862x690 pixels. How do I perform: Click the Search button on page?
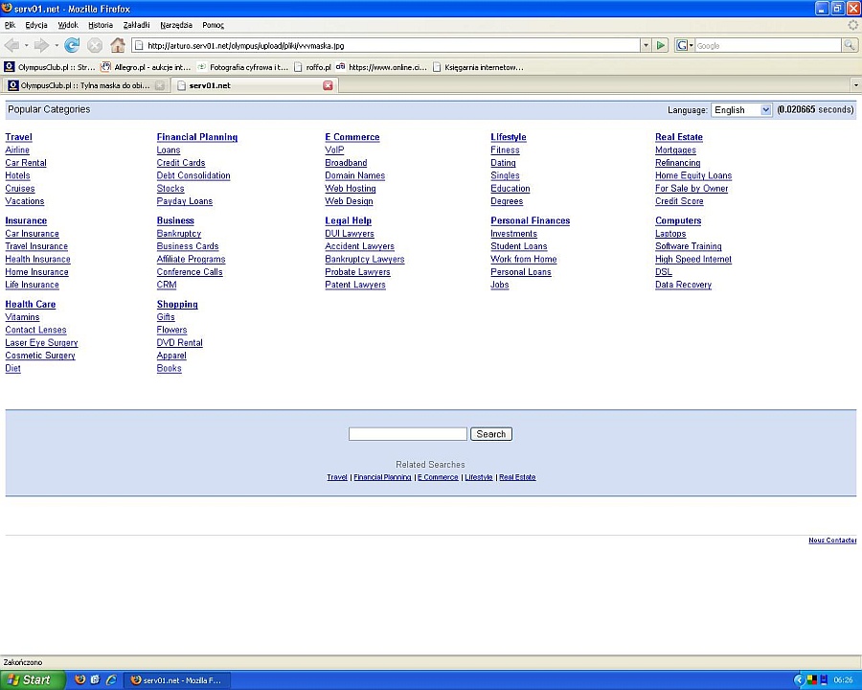pyautogui.click(x=490, y=434)
